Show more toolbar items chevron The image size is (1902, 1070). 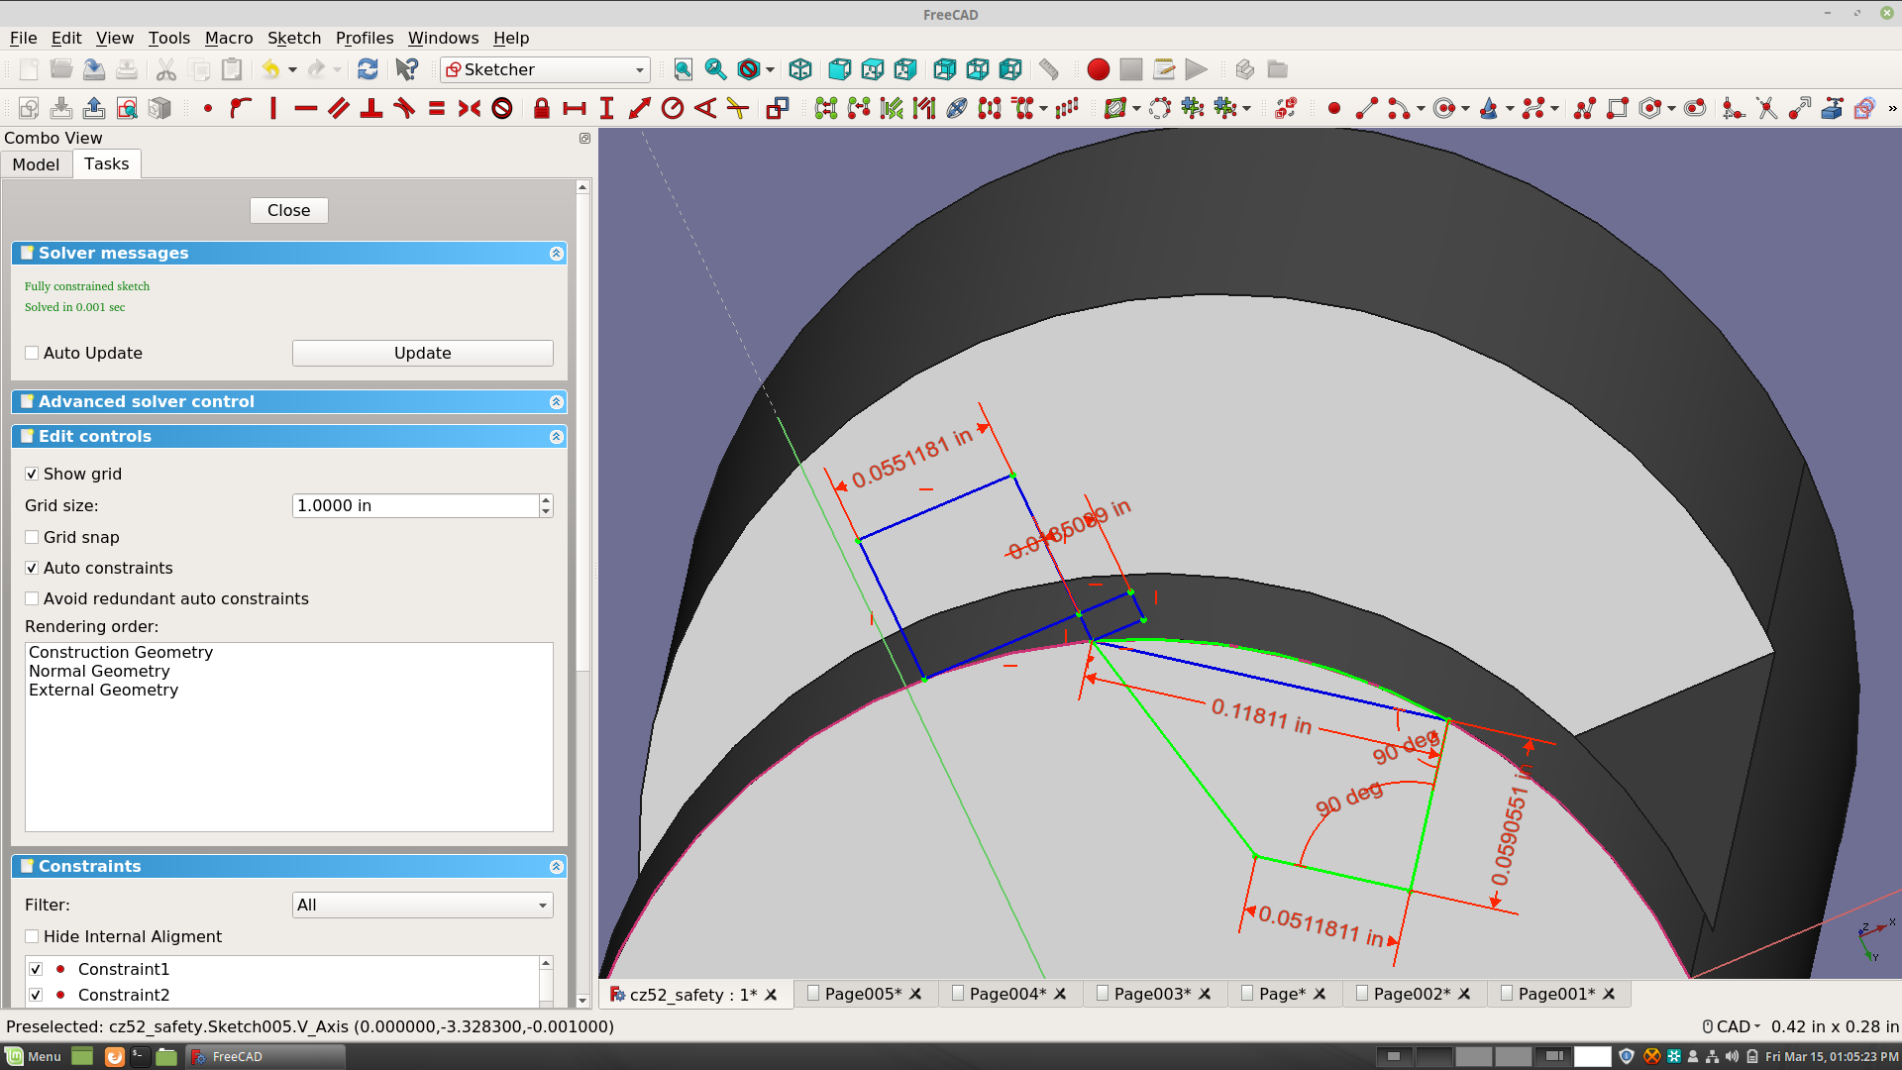(1892, 108)
